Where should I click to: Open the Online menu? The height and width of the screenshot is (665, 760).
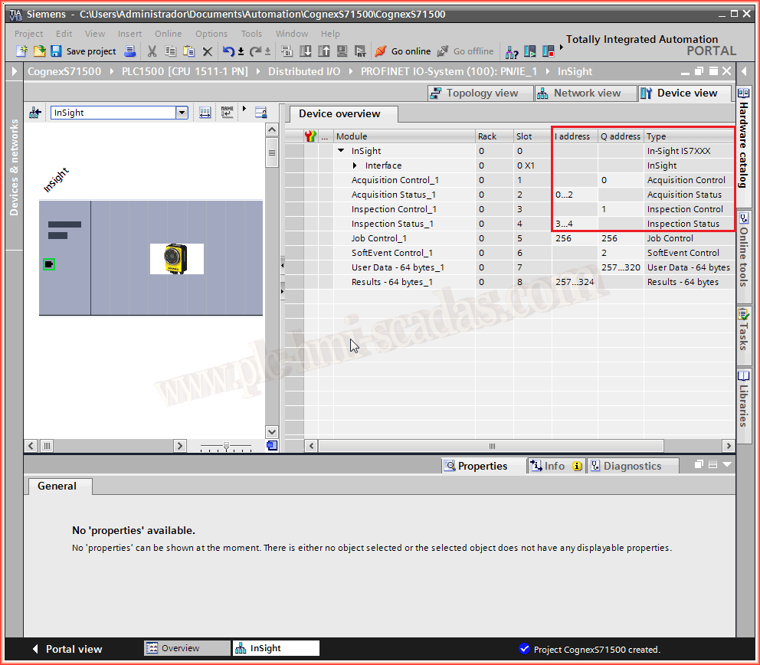tap(168, 34)
